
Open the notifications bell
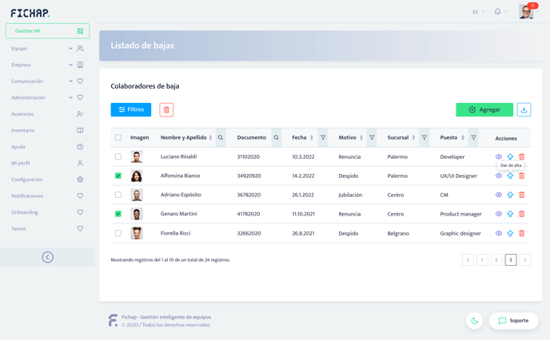point(498,11)
